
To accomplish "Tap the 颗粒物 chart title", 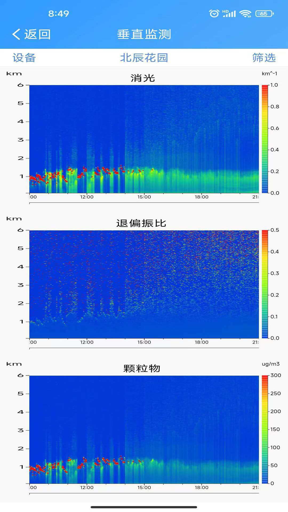I will coord(142,369).
